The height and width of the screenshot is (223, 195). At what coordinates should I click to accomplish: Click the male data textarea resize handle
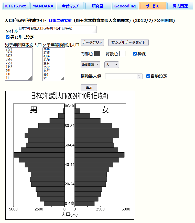point(30,78)
